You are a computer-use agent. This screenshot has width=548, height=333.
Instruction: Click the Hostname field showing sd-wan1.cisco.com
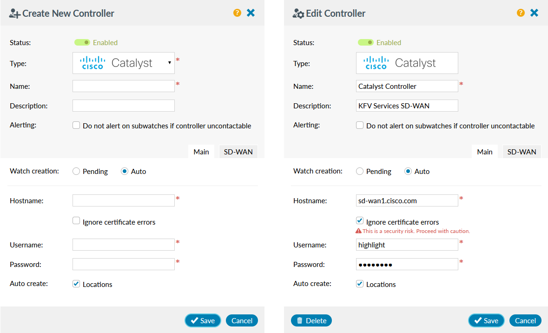tap(407, 200)
